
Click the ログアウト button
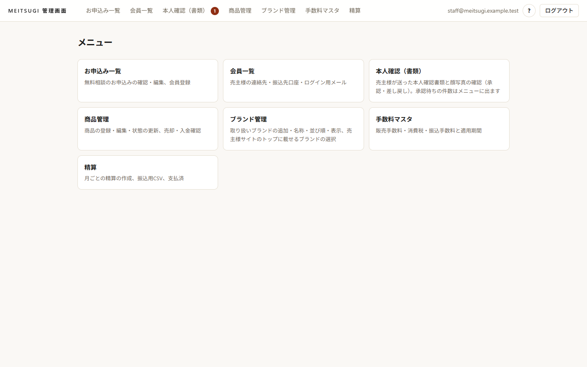(559, 11)
